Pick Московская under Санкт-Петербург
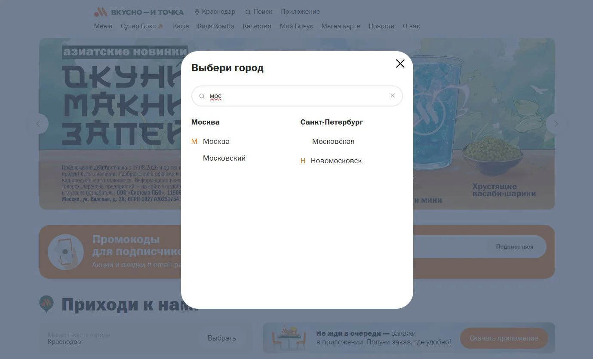This screenshot has height=359, width=593. (333, 141)
